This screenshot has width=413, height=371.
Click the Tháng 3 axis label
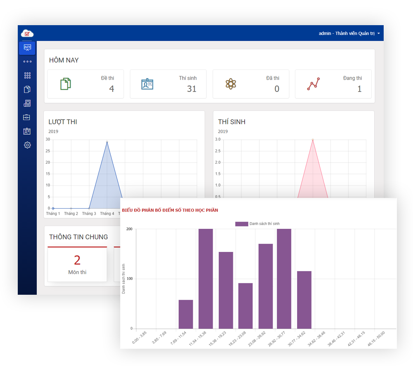click(89, 214)
